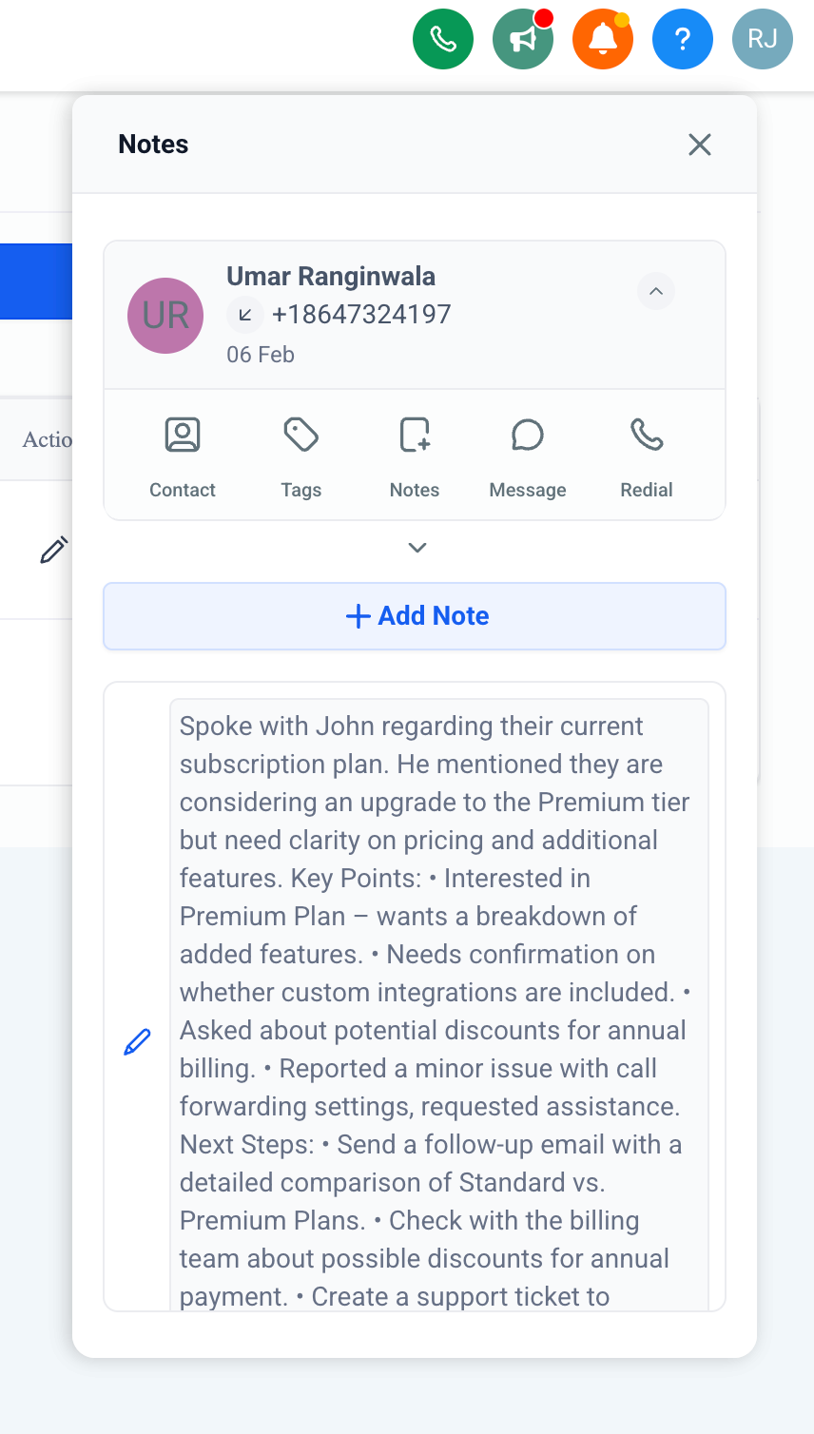Open the orange notifications bell
The height and width of the screenshot is (1434, 814).
point(603,39)
